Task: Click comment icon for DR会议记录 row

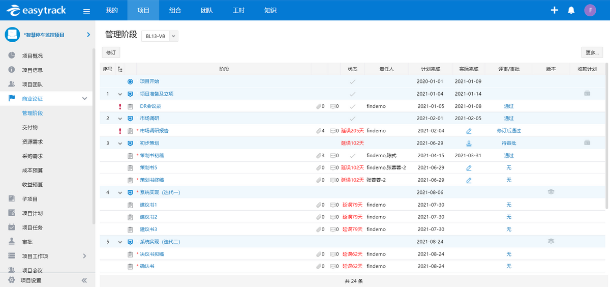Action: pyautogui.click(x=333, y=106)
